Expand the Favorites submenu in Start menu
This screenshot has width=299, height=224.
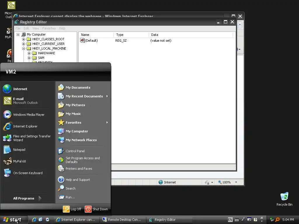coord(107,122)
